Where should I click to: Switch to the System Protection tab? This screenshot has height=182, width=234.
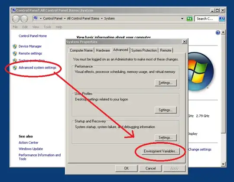tap(144, 50)
